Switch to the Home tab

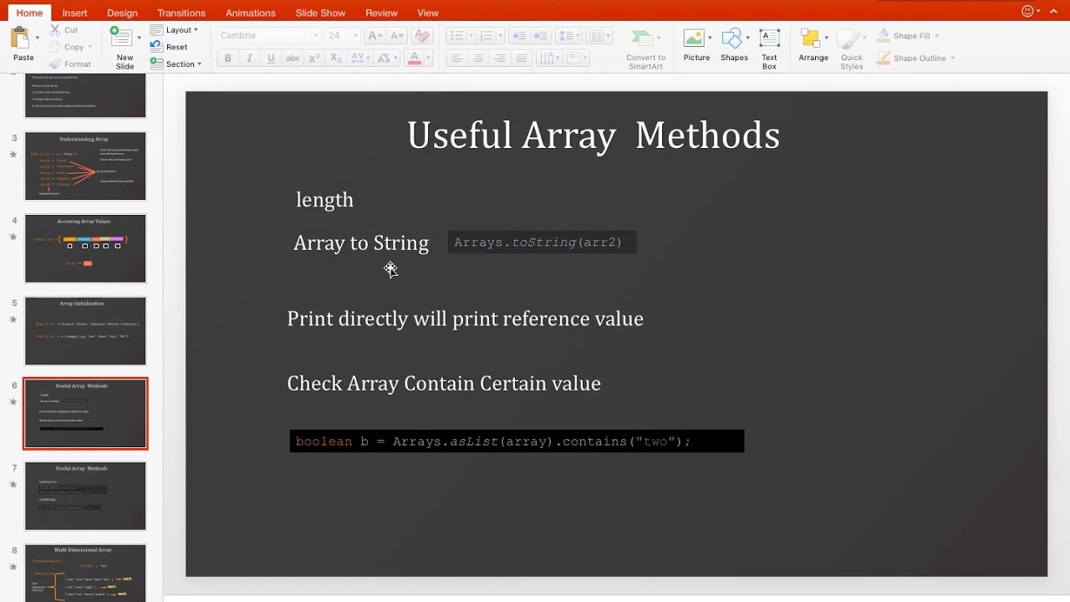pyautogui.click(x=29, y=13)
